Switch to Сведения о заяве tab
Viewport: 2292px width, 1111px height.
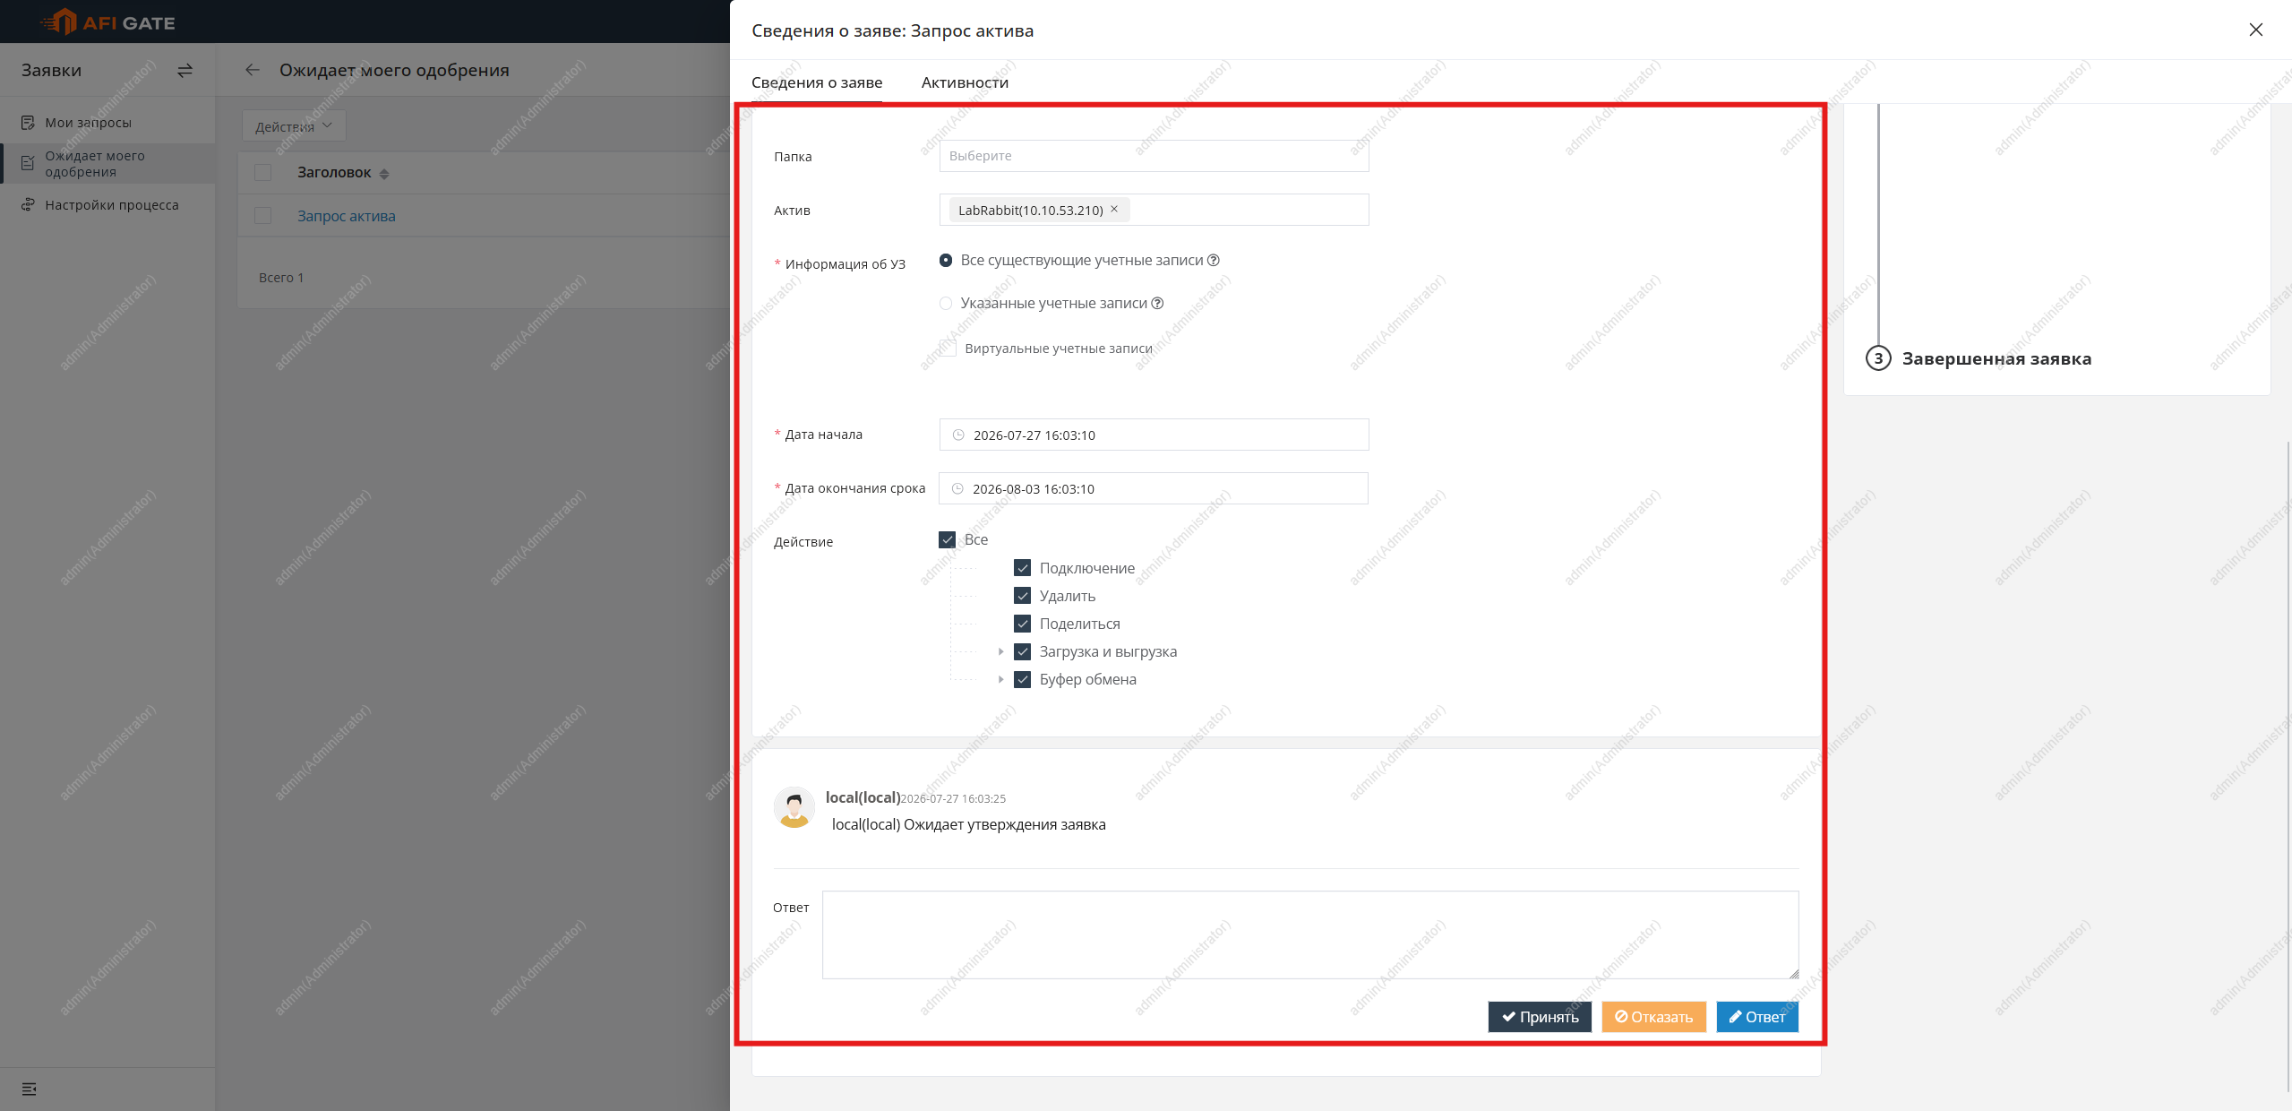coord(816,82)
